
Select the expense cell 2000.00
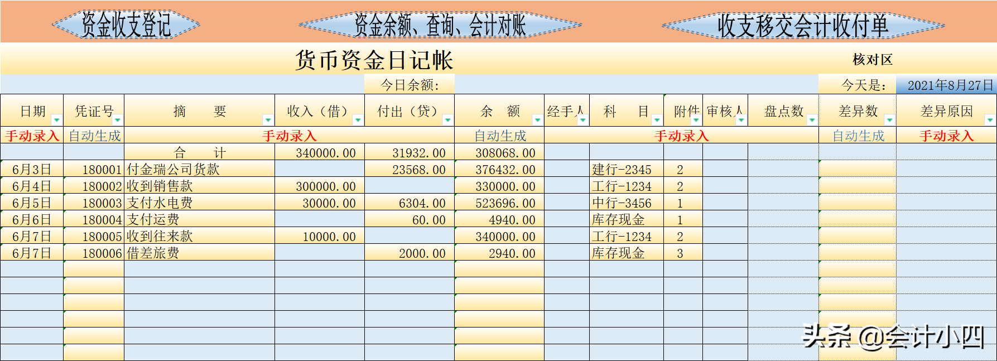click(410, 253)
